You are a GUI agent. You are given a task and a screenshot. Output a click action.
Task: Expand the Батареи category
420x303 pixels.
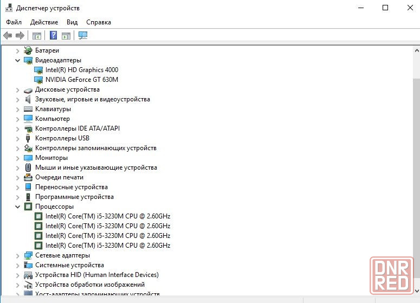(x=18, y=50)
